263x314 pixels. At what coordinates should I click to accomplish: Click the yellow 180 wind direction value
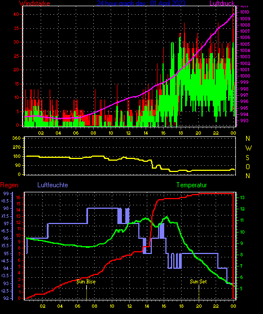[16, 156]
